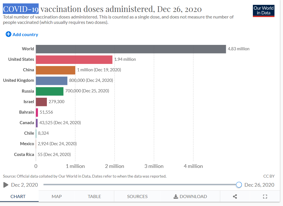Screen dimensions: 283x206
Task: Click the red United States bar
Action: click(x=74, y=59)
